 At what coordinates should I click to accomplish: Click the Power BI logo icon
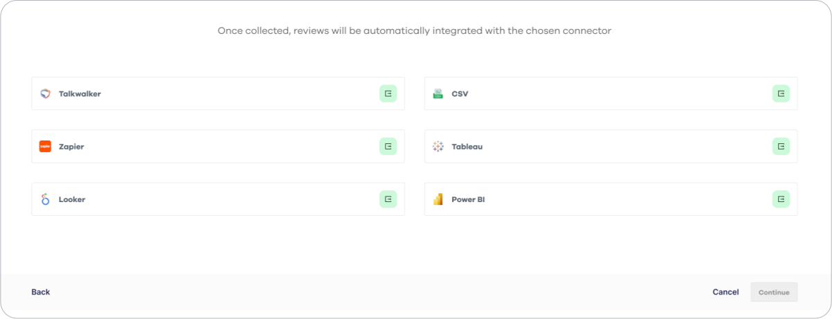click(x=438, y=199)
